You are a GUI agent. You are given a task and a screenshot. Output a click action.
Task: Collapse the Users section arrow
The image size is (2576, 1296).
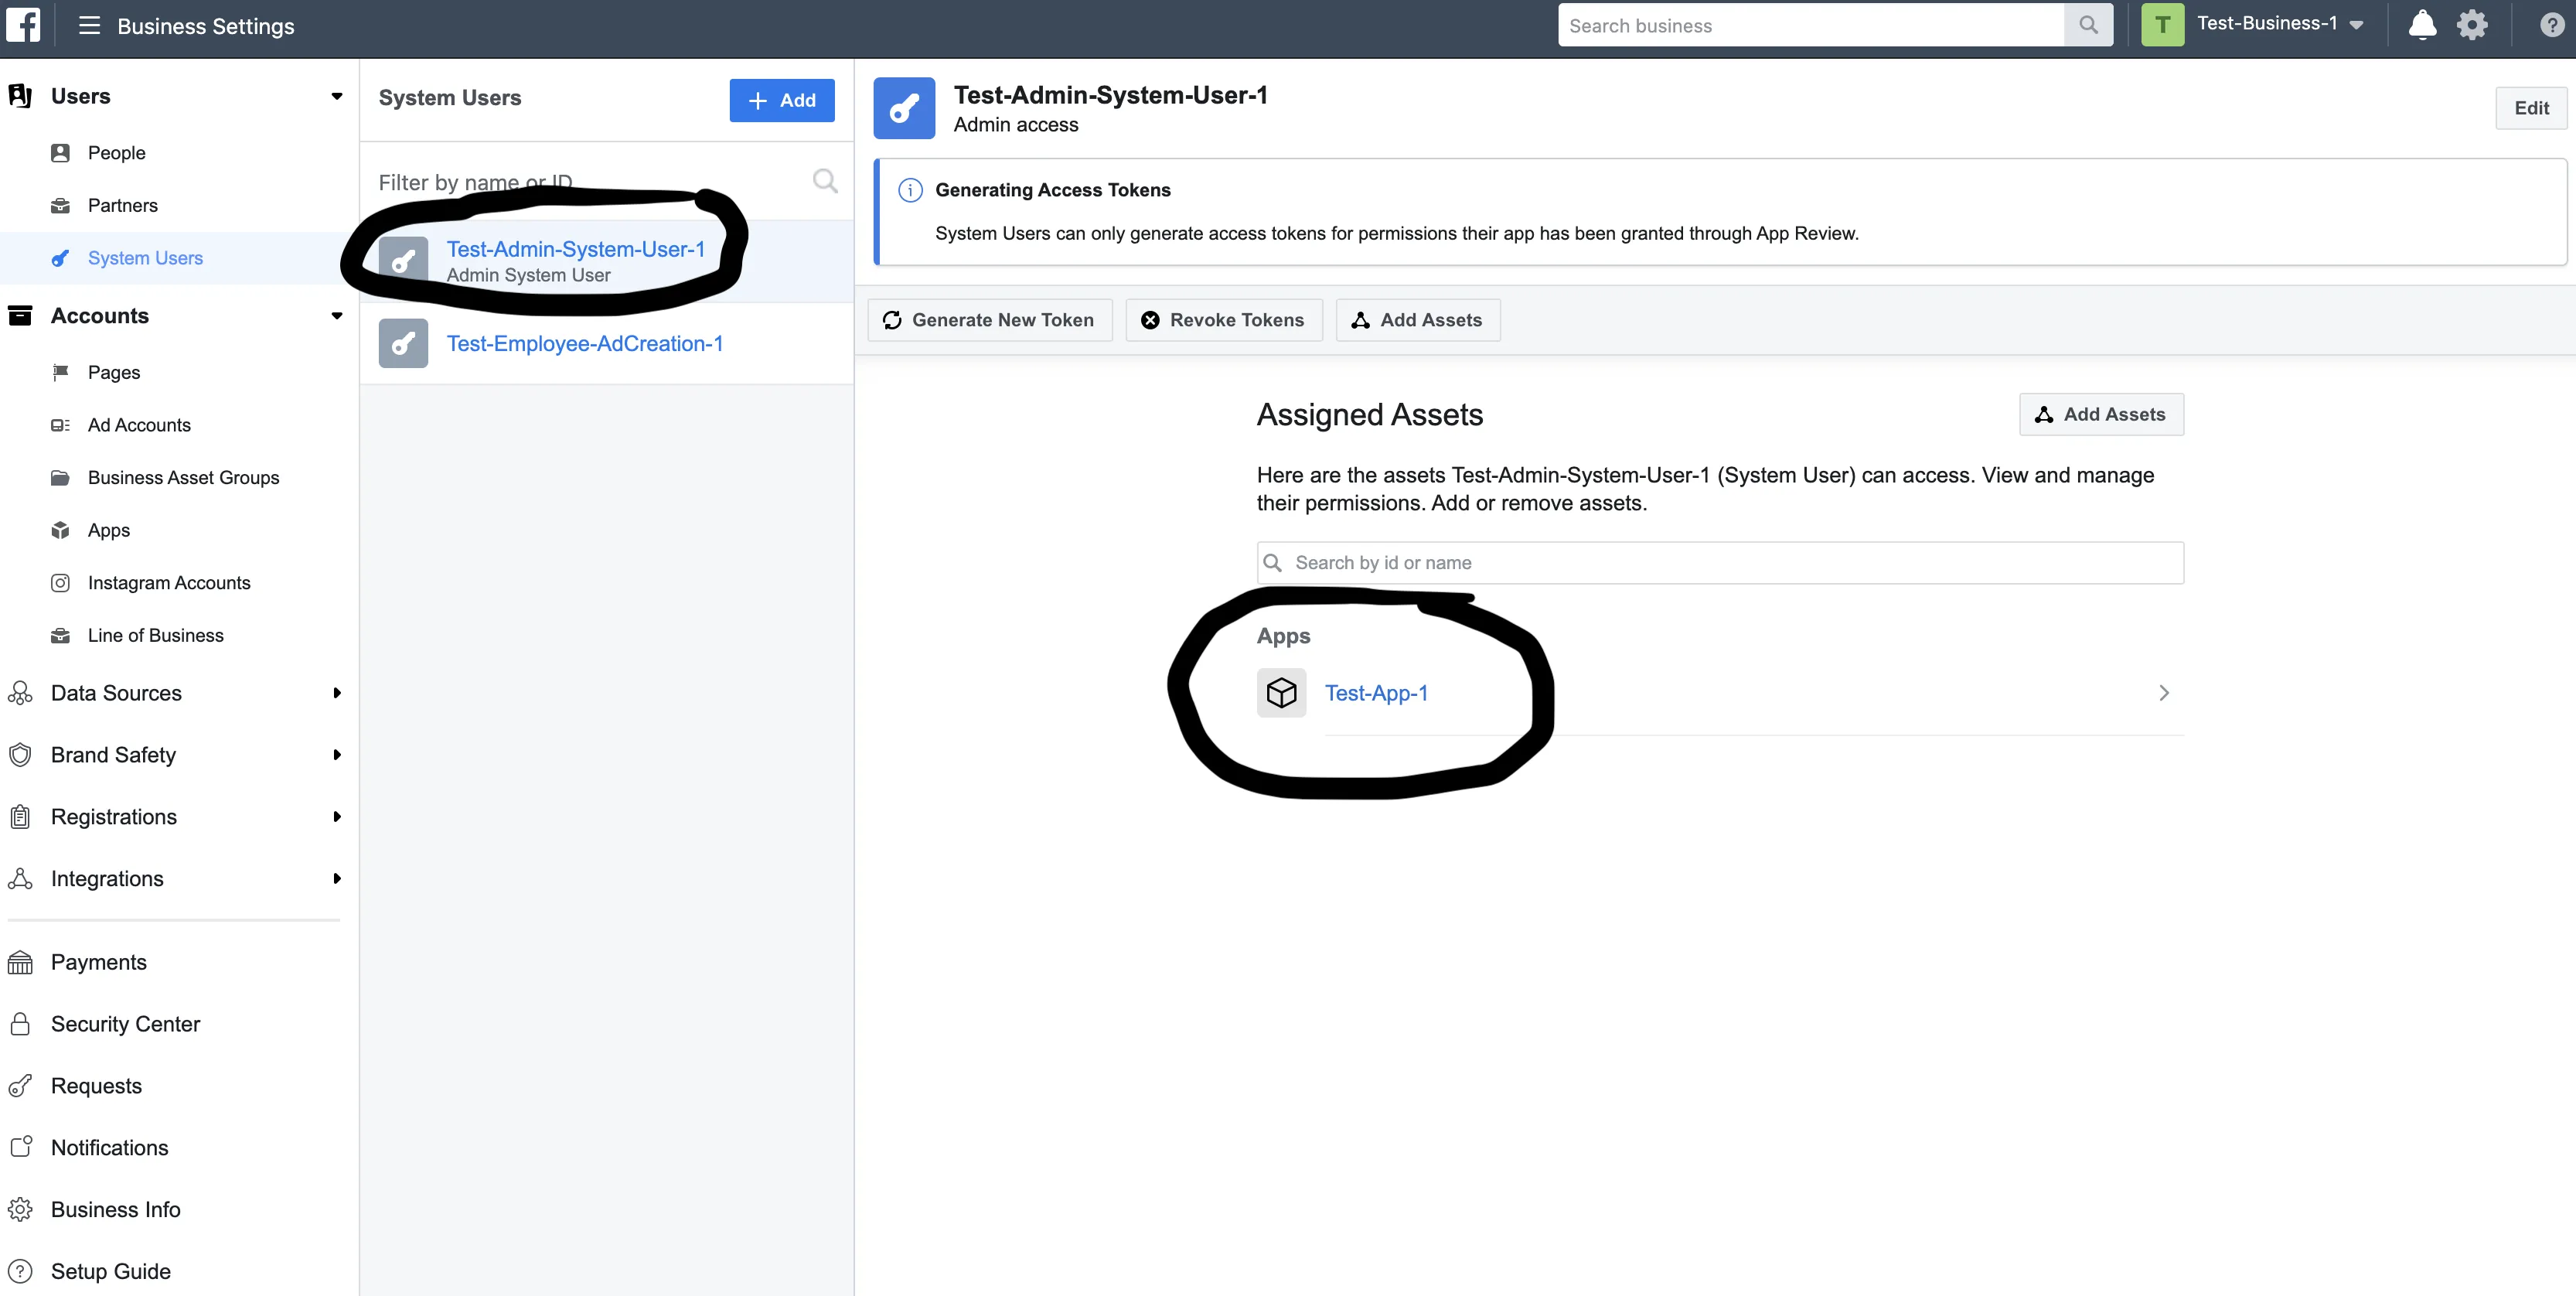pos(337,96)
